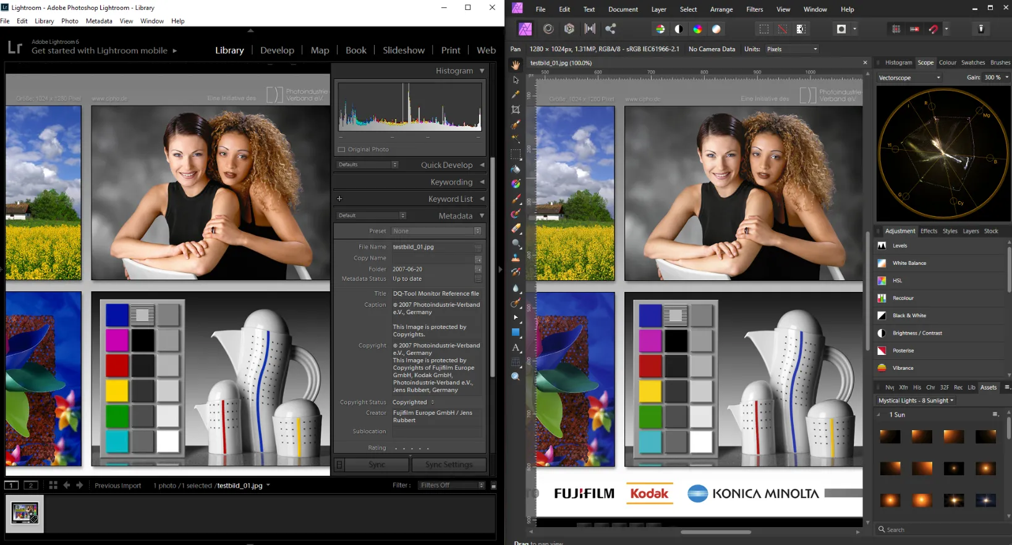
Task: Click the Lightroom grid view icon
Action: [53, 485]
